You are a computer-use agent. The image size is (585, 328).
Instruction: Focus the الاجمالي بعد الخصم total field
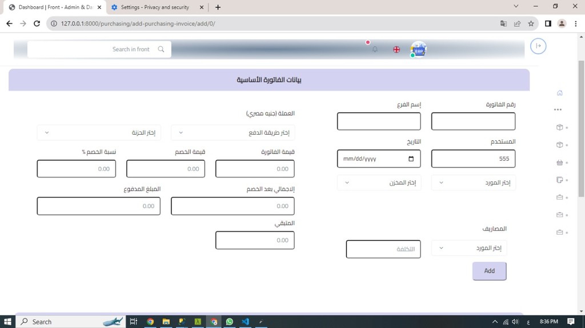click(233, 206)
